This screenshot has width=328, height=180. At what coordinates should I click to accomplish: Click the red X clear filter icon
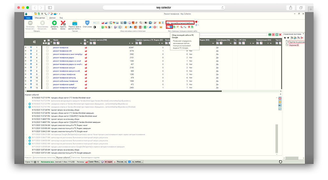pos(280,34)
